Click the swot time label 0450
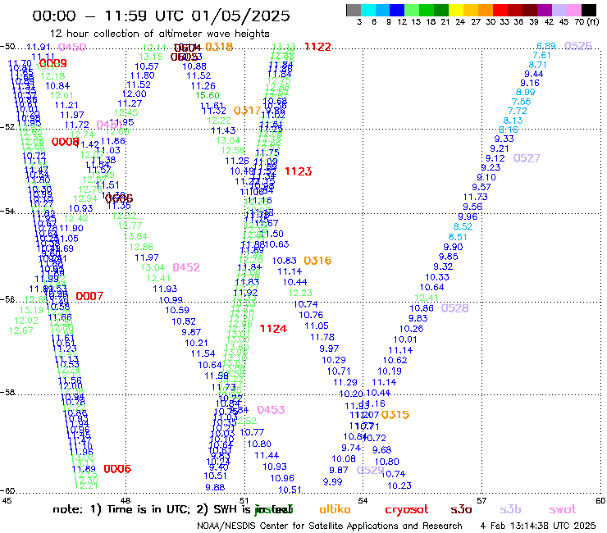This screenshot has height=533, width=607. coord(72,48)
